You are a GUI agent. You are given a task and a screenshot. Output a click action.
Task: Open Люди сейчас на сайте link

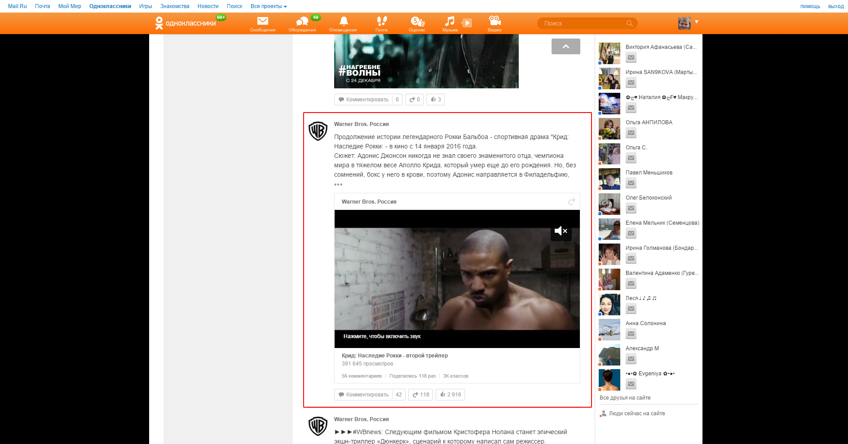pos(637,414)
